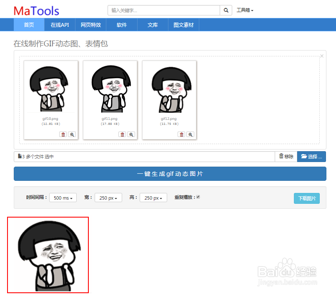Click the gif10.png filename text
The width and height of the screenshot is (336, 294).
pos(50,119)
